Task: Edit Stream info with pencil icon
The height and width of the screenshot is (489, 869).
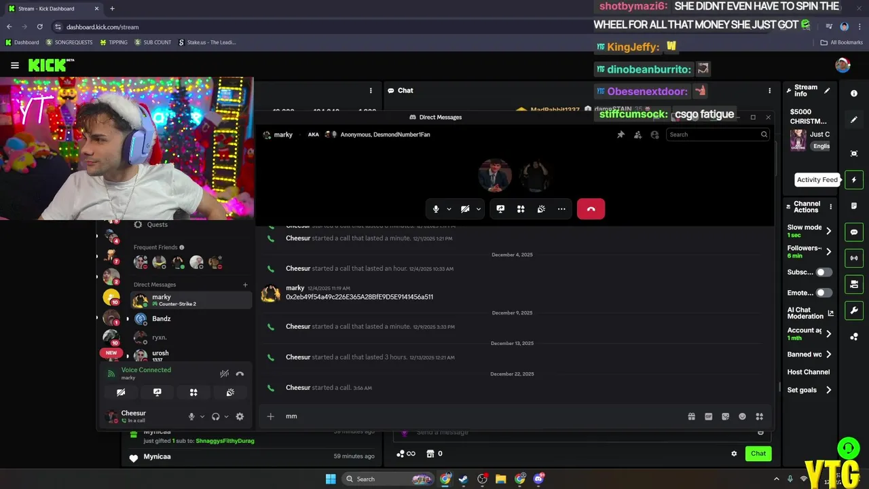Action: [827, 90]
